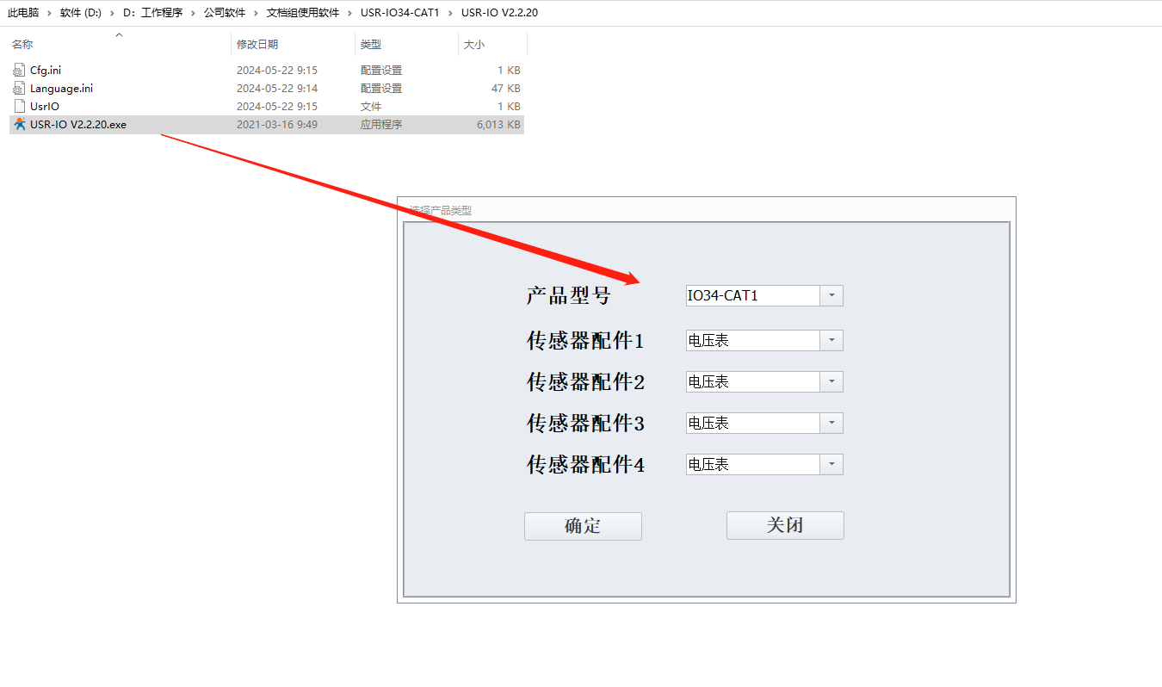1162x687 pixels.
Task: Expand the breadcrumb chevron after 公司软件
Action: coord(256,13)
